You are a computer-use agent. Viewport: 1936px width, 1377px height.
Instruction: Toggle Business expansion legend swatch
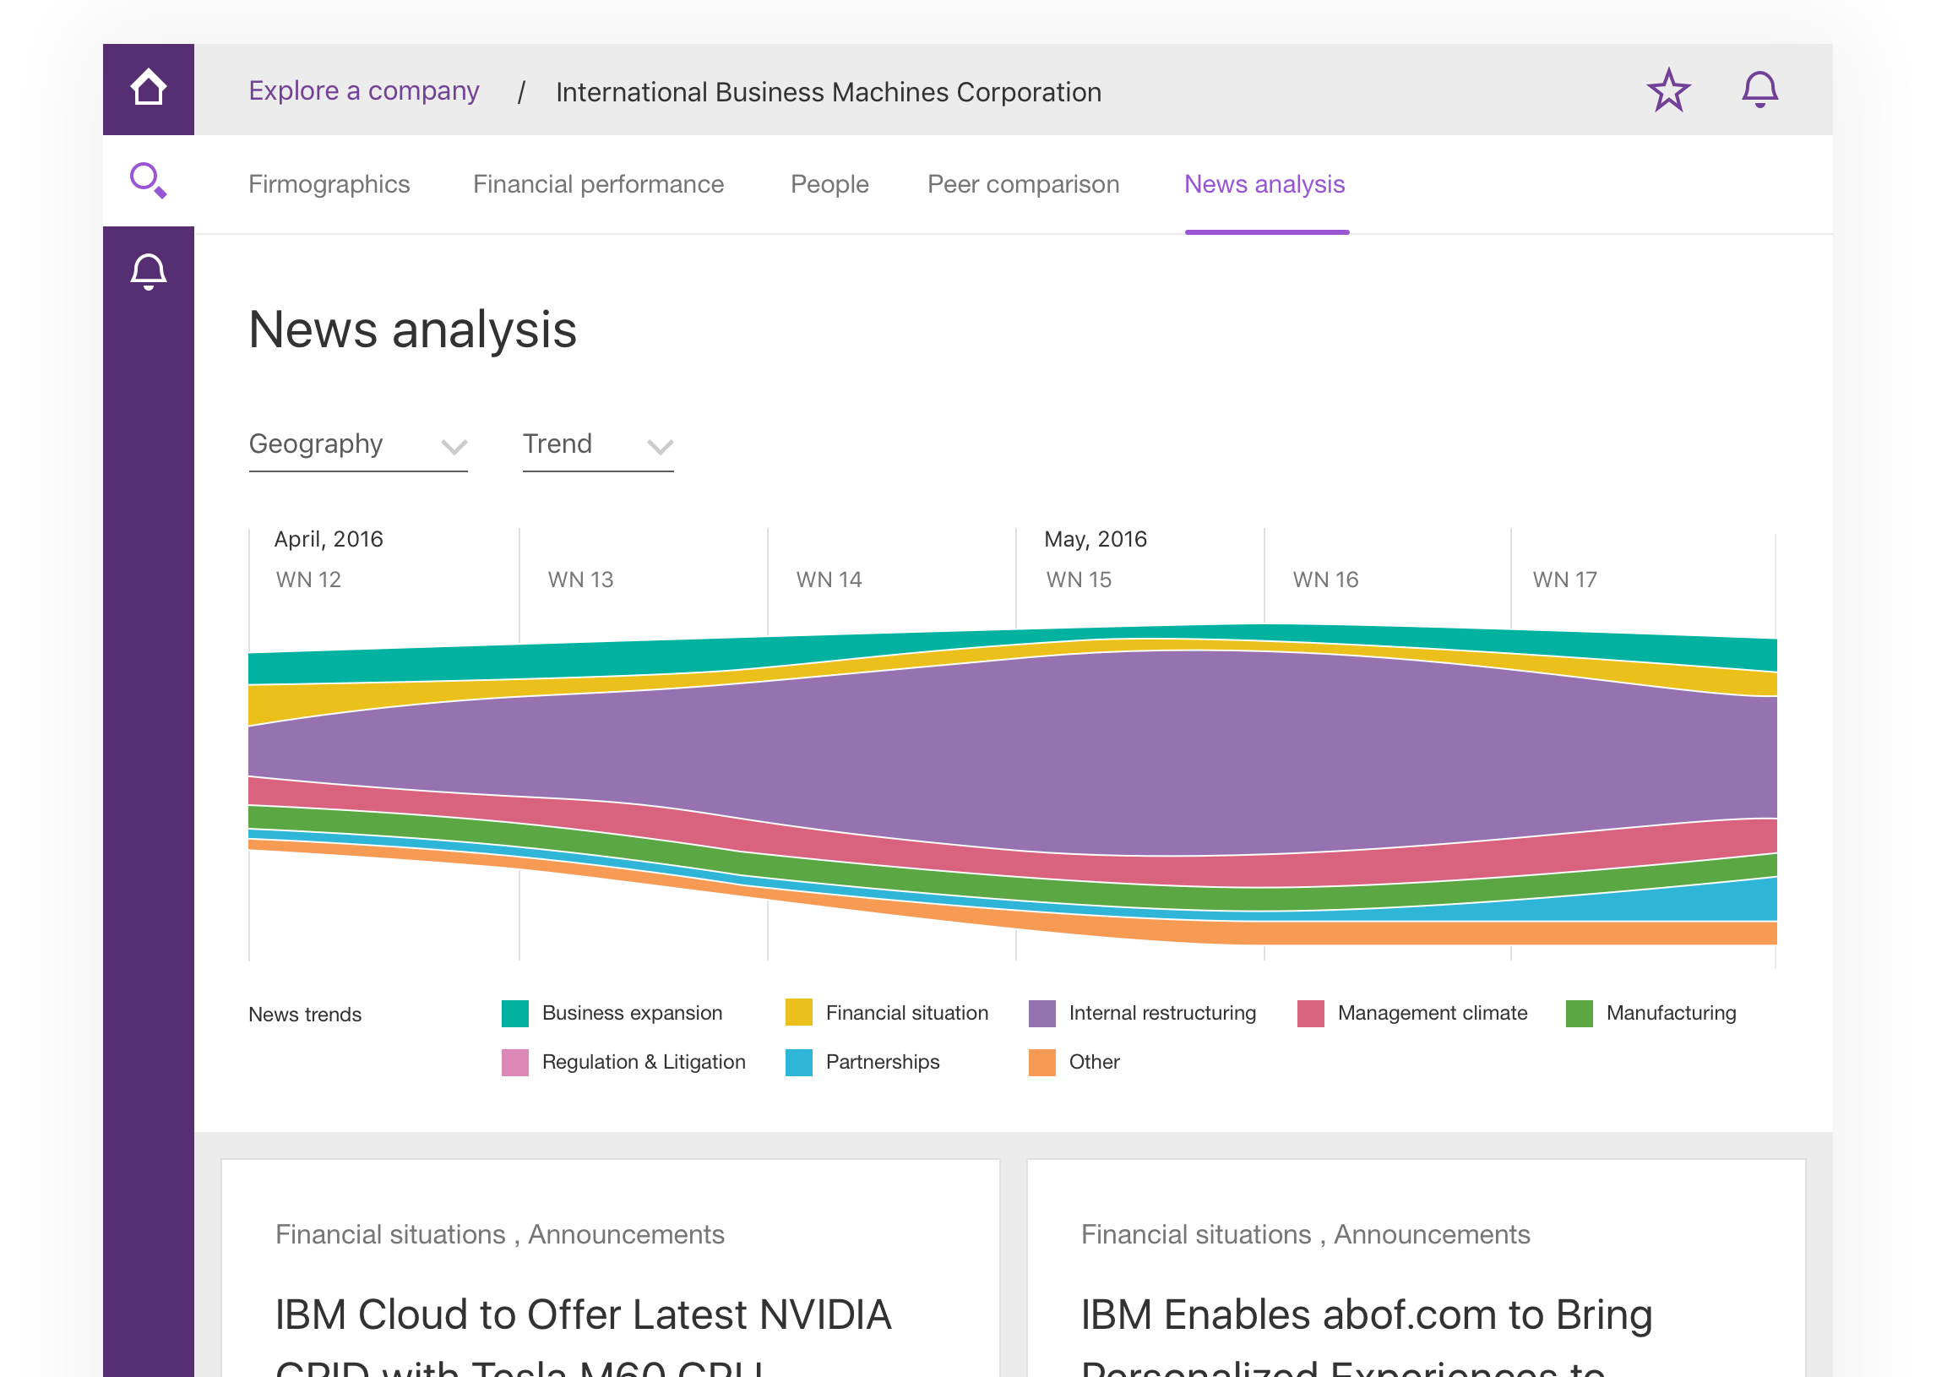(x=514, y=1013)
